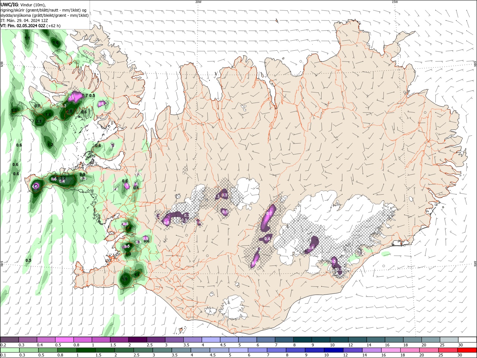Click the 'rigning/skúrir' rain legend description line
This screenshot has height=358, width=477.
pyautogui.click(x=44, y=10)
